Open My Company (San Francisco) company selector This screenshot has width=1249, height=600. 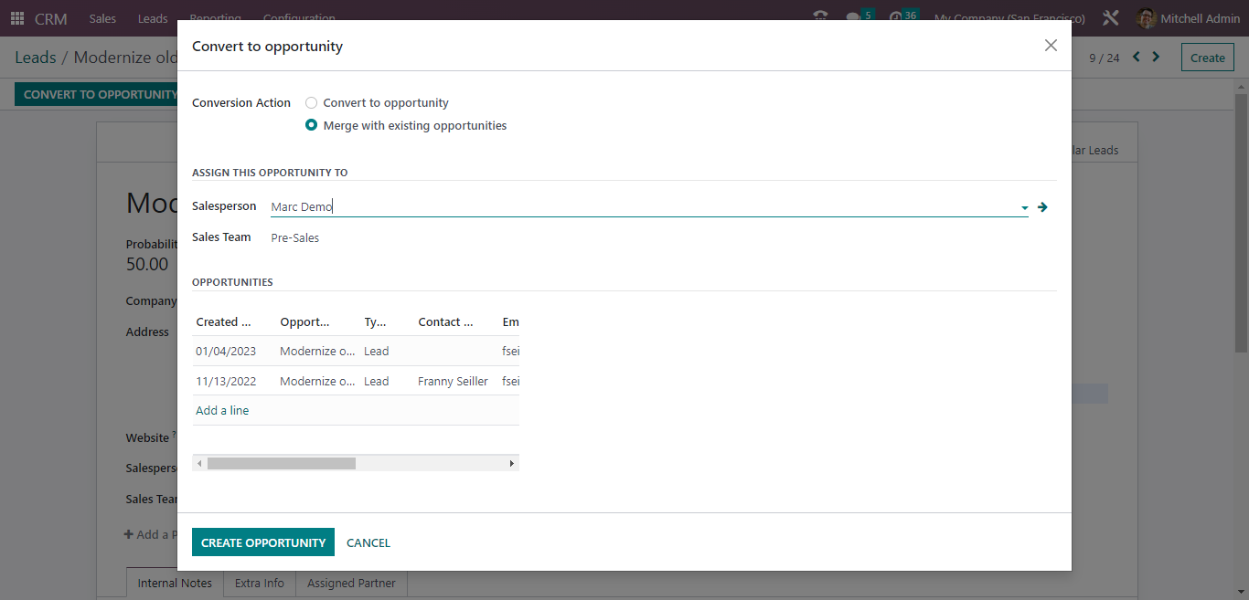point(1009,18)
